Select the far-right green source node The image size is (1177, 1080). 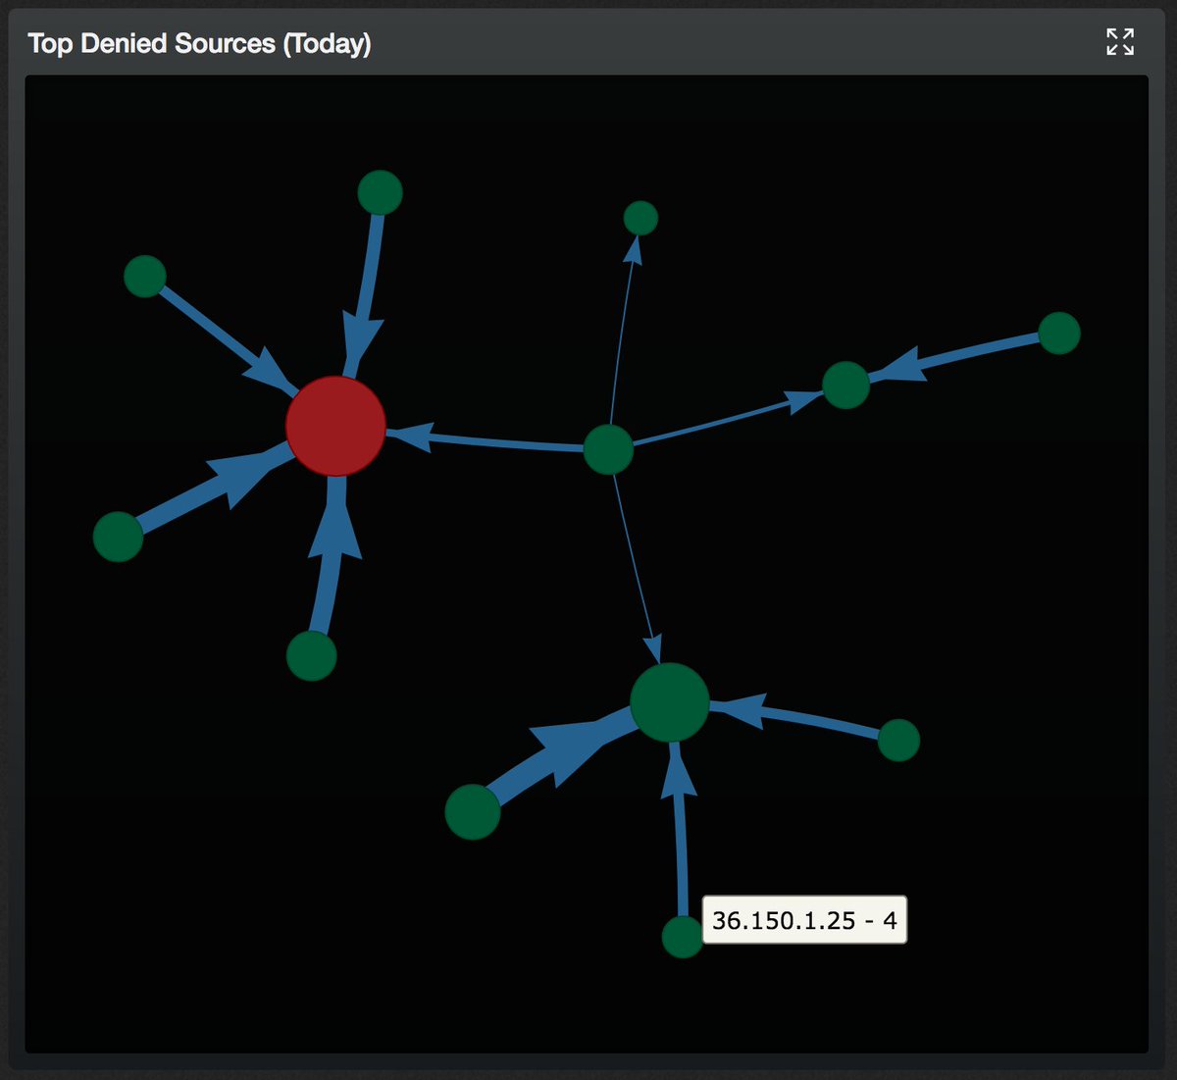1057,334
